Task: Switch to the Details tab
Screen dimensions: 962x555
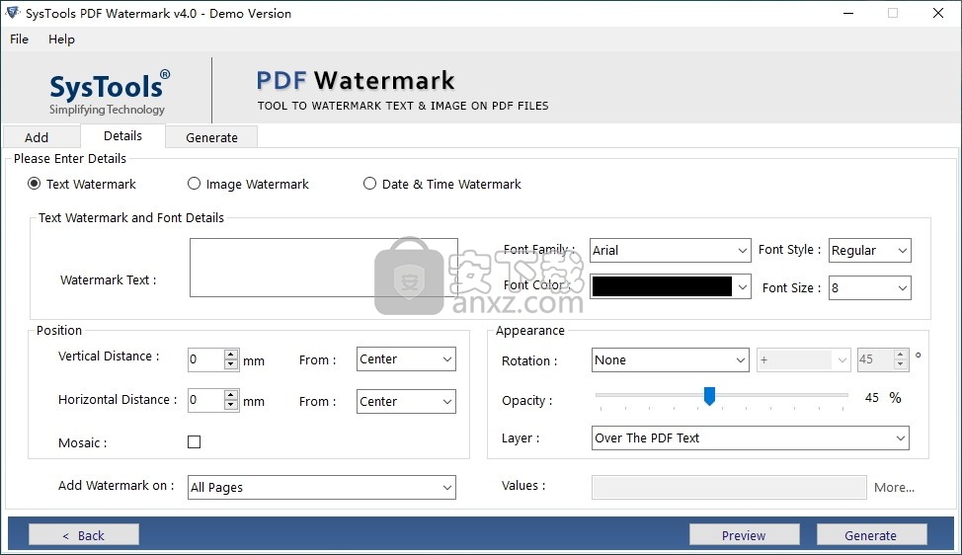Action: pyautogui.click(x=122, y=135)
